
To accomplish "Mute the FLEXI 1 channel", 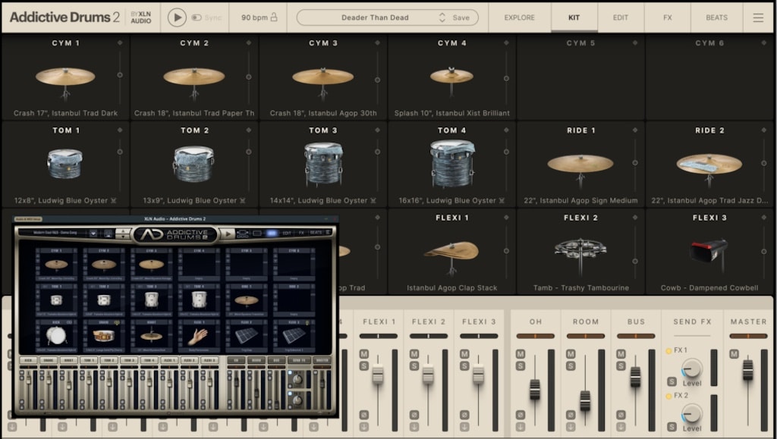I will point(364,354).
